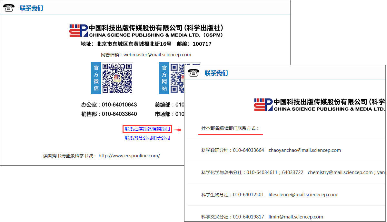Click CHINA SCIENCE PUBLISHING & MEDIA LTD. in front window
The image size is (387, 222).
(x=329, y=109)
